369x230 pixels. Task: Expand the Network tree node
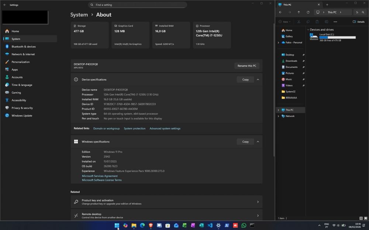tap(278, 116)
